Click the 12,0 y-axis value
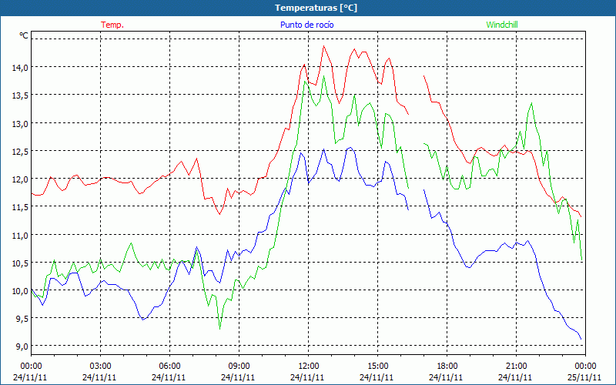Image resolution: width=616 pixels, height=385 pixels. tap(20, 179)
